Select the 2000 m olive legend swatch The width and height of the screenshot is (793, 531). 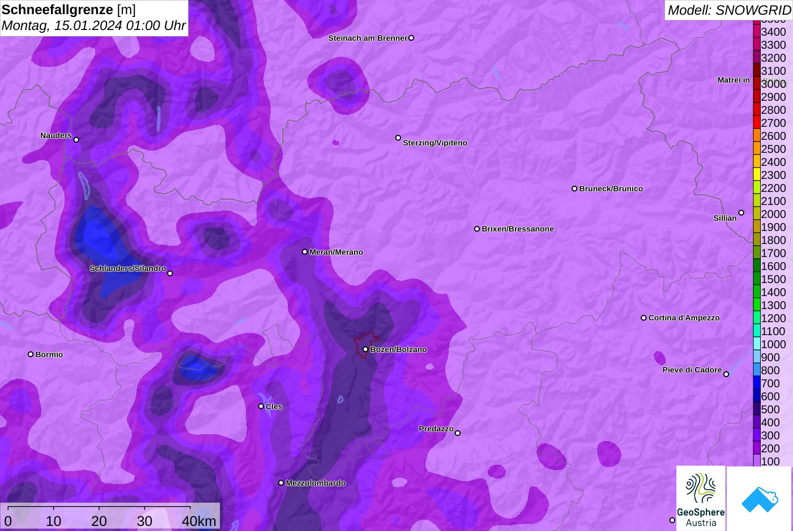pos(757,214)
